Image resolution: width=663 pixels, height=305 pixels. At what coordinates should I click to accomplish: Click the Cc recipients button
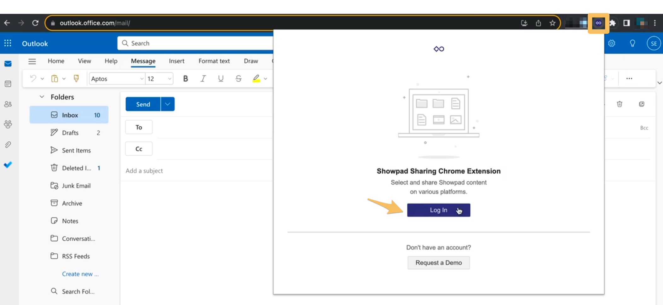(139, 149)
